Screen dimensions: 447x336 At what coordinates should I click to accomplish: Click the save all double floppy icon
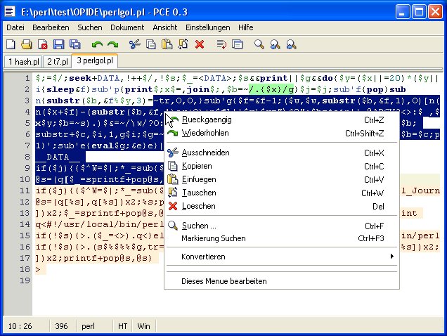pos(75,44)
